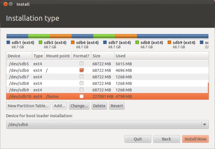Select the /dev/sdb6 partition row

(x=107, y=70)
